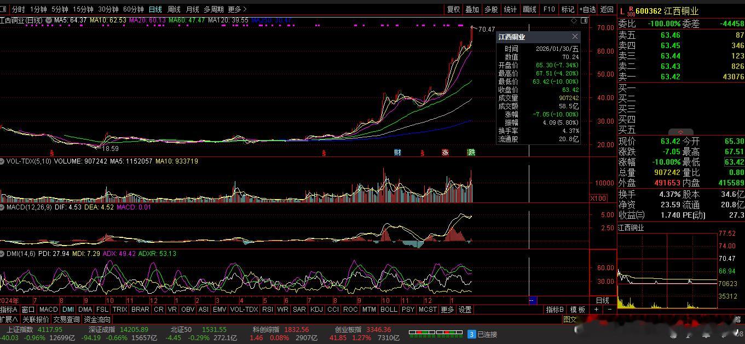Viewport: 745px width, 344px height.
Task: Expand the MACD(12,26,9) indicator arrow
Action: click(3, 207)
